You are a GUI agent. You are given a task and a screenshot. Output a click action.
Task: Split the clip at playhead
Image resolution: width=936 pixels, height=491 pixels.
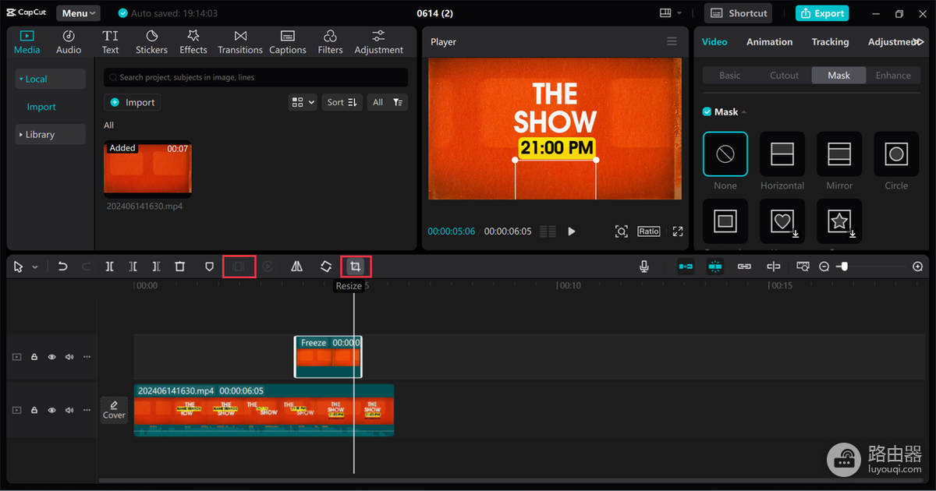pyautogui.click(x=110, y=267)
